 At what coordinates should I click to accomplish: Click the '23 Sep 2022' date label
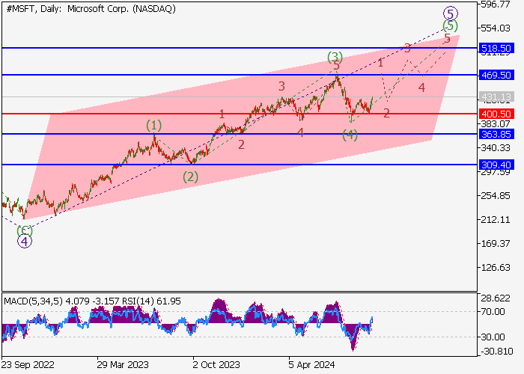click(x=28, y=365)
